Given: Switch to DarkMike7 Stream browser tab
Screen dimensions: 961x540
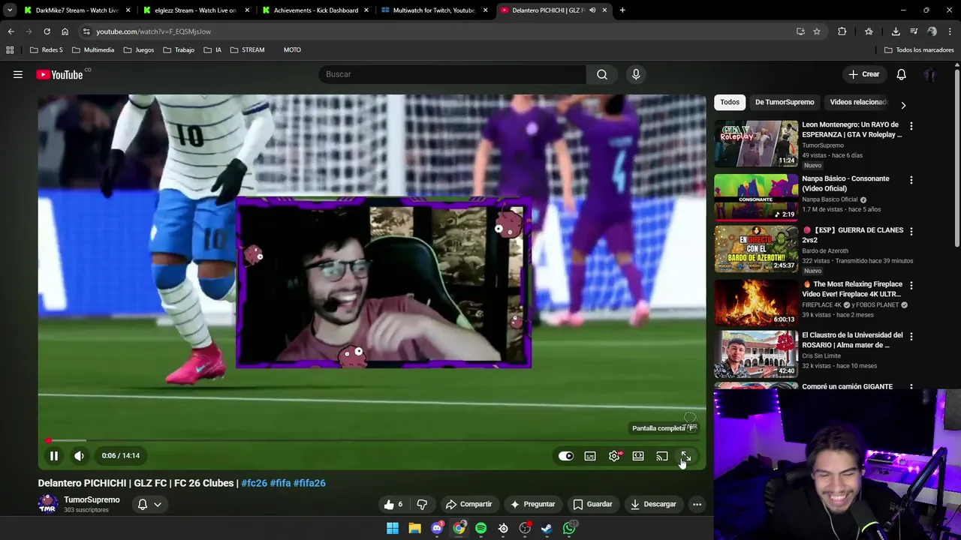Looking at the screenshot, I should pos(75,10).
